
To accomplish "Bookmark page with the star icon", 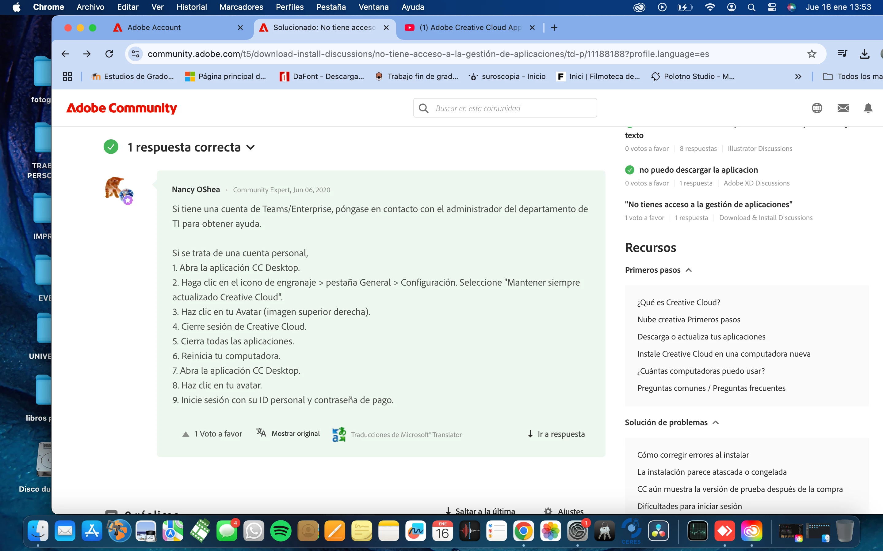I will pos(812,54).
